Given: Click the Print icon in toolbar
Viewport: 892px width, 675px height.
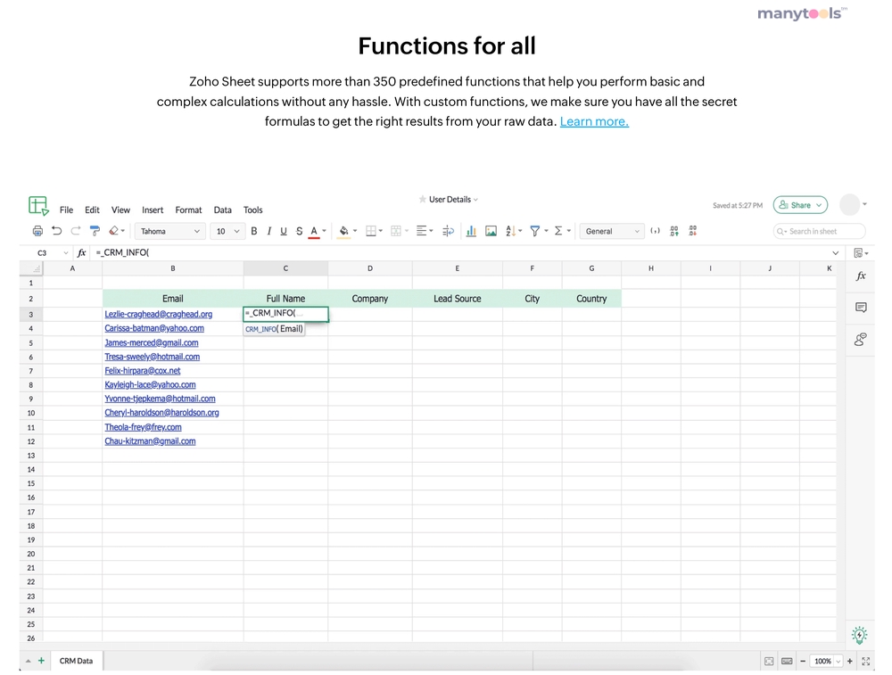Looking at the screenshot, I should coord(37,231).
